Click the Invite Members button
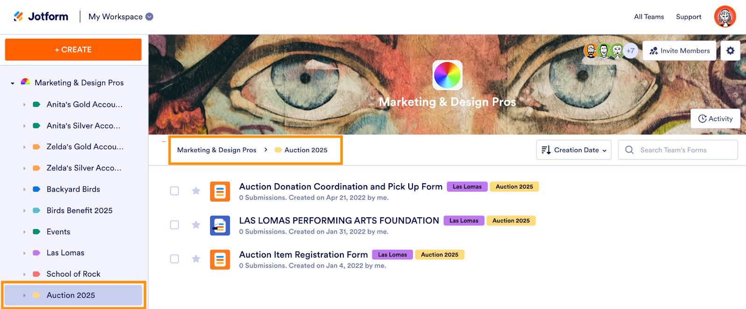 point(679,50)
